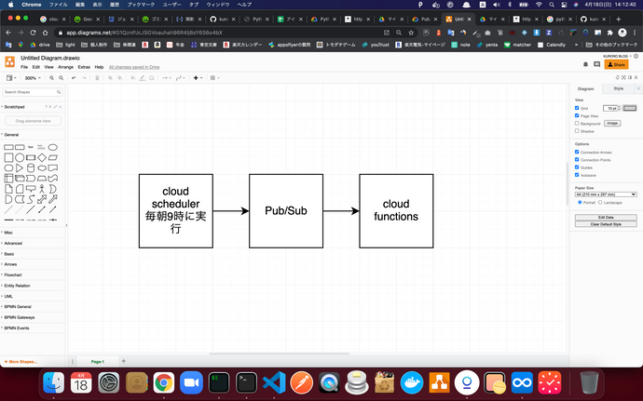The image size is (643, 401).
Task: Toggle the Guides checkbox
Action: pyautogui.click(x=577, y=167)
